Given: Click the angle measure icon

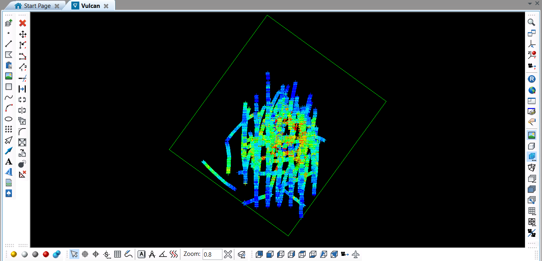Looking at the screenshot, I should pyautogui.click(x=163, y=254).
